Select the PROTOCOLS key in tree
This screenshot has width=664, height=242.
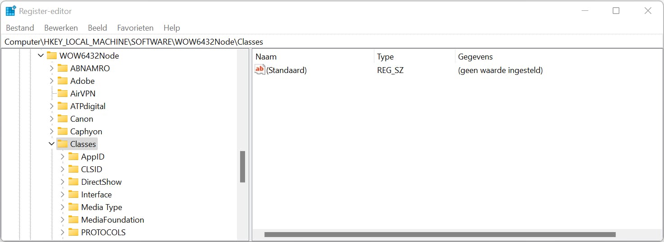click(x=103, y=233)
